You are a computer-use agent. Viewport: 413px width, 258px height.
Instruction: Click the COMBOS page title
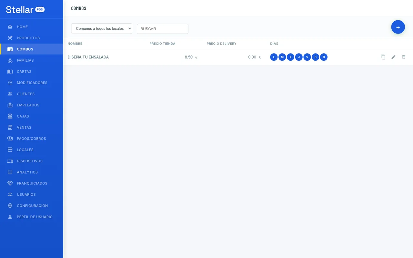[79, 8]
